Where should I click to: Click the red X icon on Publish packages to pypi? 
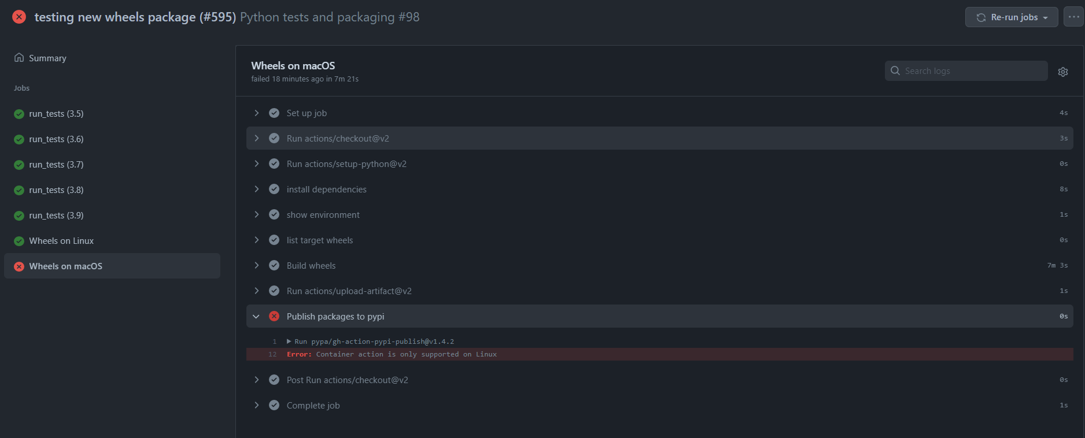[274, 316]
